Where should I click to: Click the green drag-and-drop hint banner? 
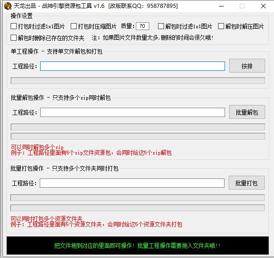(x=138, y=246)
